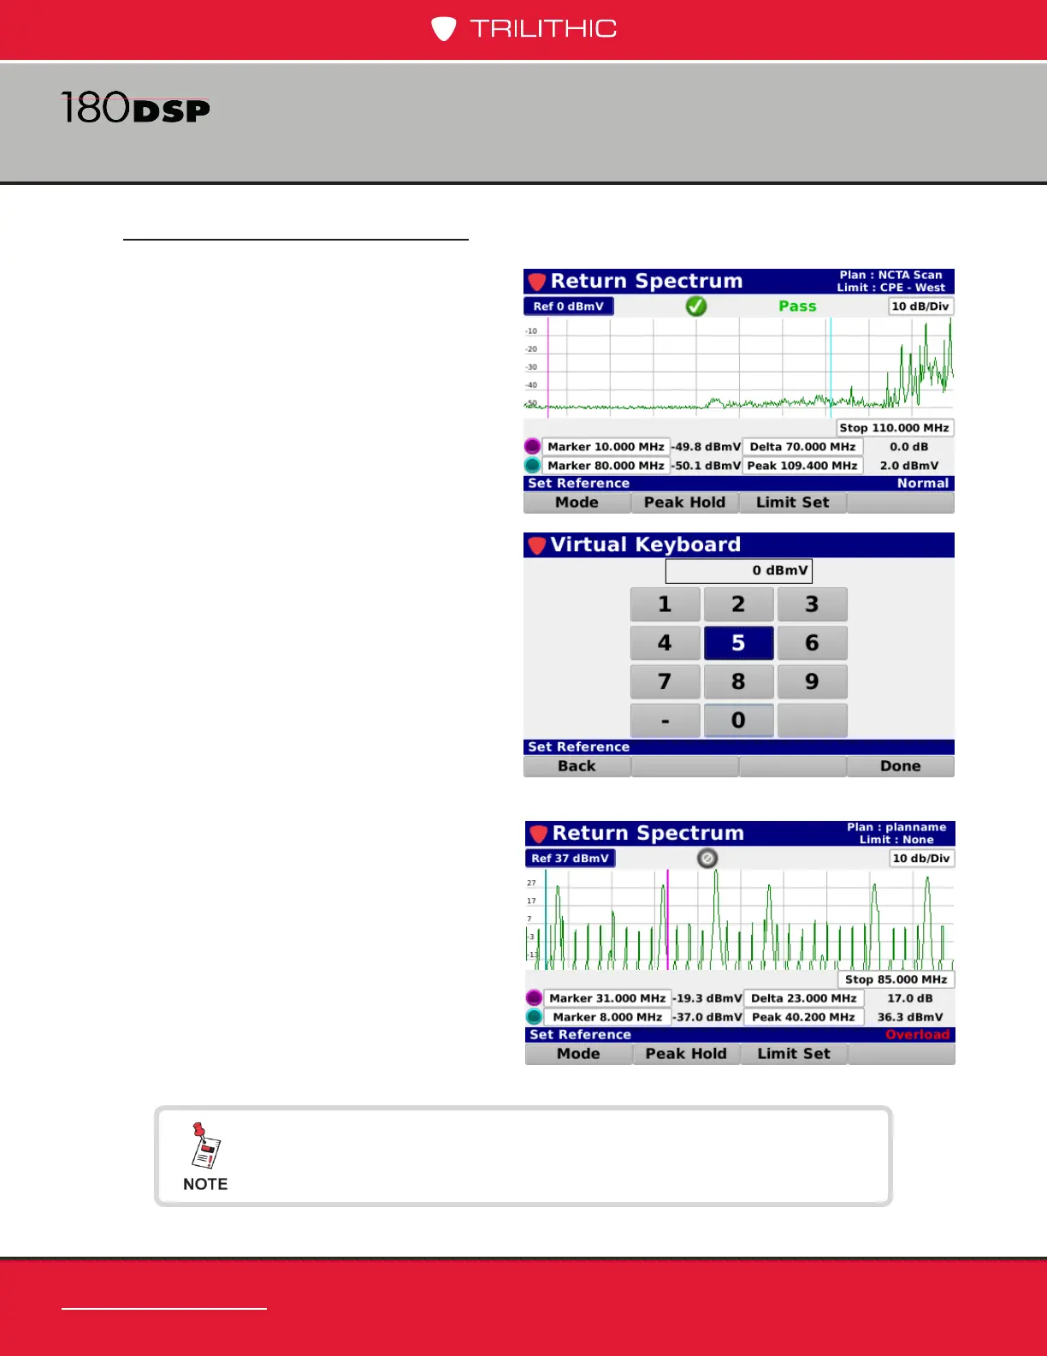Viewport: 1047px width, 1356px height.
Task: Click the 36.3 dBmV peak reading
Action: (910, 1016)
